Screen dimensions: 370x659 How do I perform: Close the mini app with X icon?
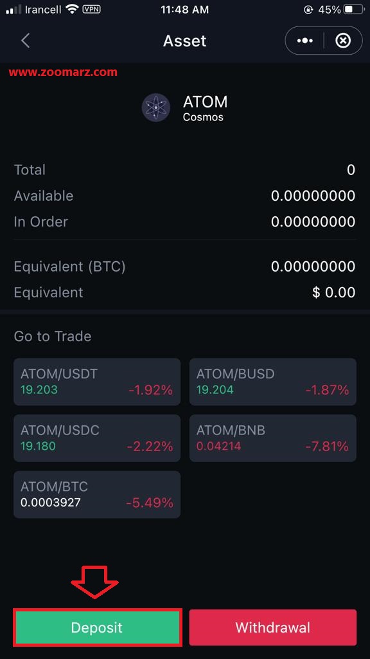coord(343,41)
